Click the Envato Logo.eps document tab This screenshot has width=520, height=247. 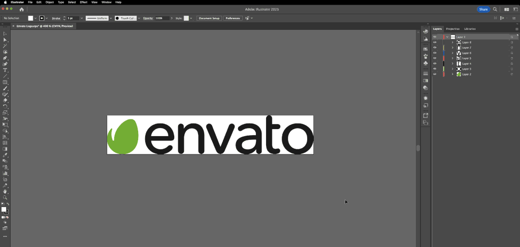[45, 26]
